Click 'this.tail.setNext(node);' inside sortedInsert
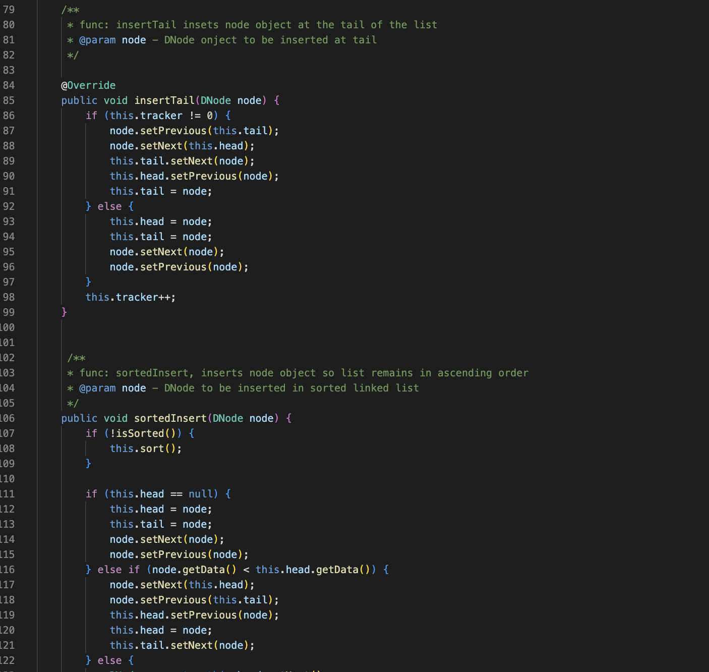 183,645
